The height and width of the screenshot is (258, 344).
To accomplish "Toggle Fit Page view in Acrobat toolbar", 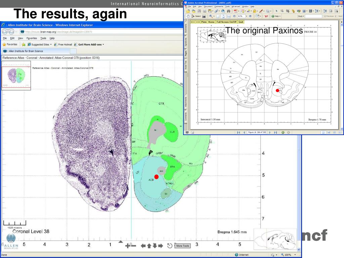I will pos(223,16).
